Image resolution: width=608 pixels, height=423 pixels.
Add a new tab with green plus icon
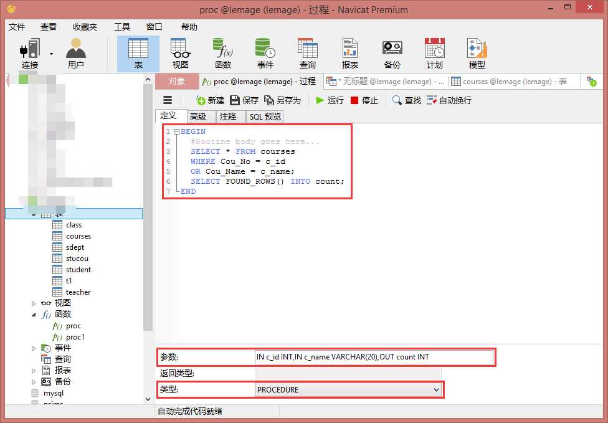(x=592, y=82)
